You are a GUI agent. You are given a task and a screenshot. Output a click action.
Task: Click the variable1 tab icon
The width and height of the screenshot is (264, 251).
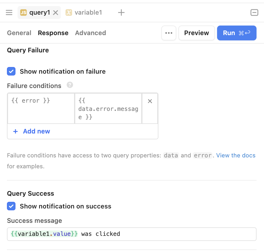69,12
